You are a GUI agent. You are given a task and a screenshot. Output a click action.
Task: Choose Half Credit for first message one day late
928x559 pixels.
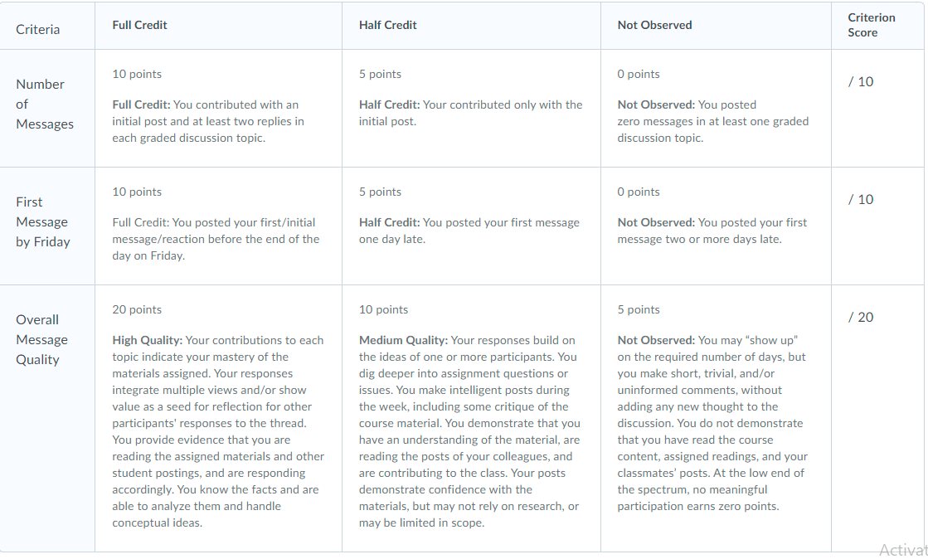click(x=471, y=226)
